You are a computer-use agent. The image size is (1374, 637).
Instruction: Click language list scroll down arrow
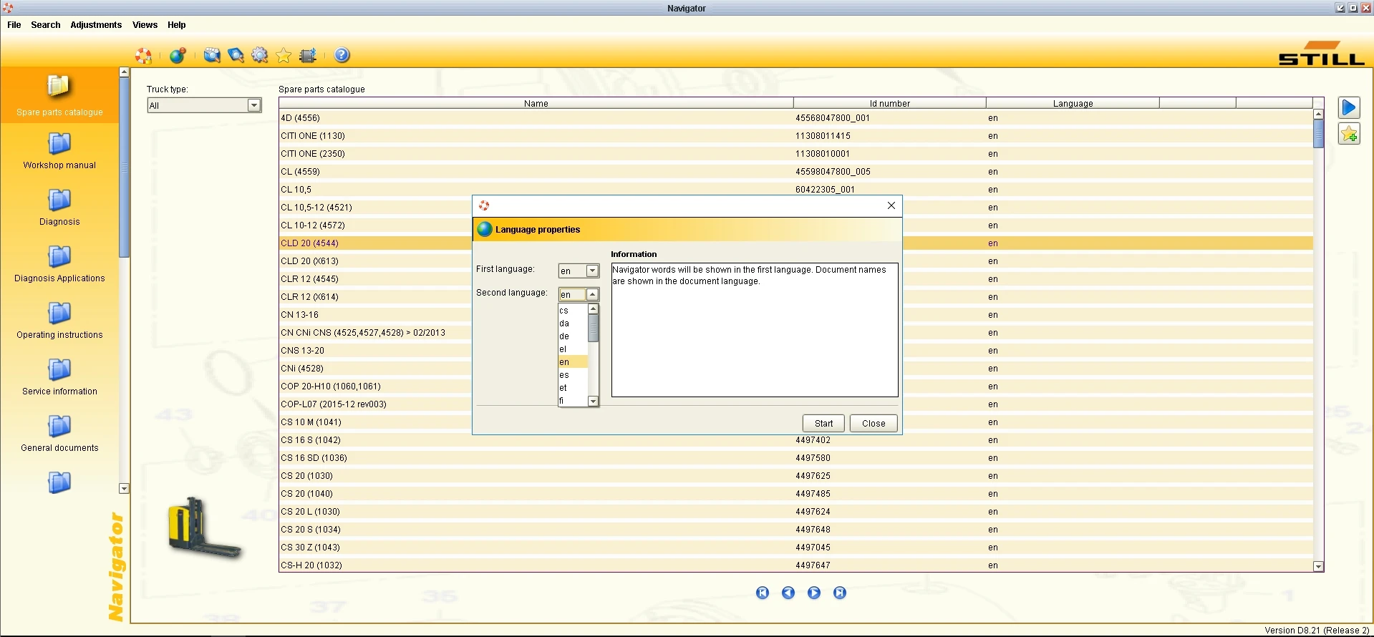pyautogui.click(x=593, y=402)
